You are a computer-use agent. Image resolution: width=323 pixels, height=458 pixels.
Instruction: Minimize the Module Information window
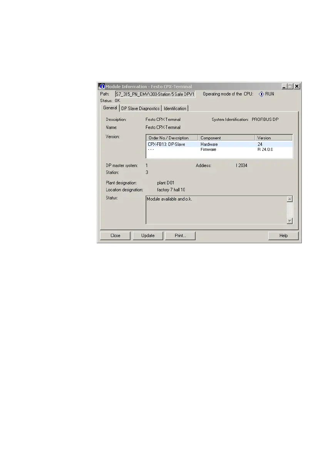[x=284, y=86]
